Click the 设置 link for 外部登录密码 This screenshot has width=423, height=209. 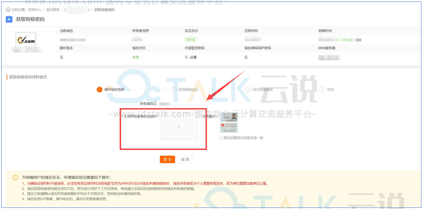(193, 57)
